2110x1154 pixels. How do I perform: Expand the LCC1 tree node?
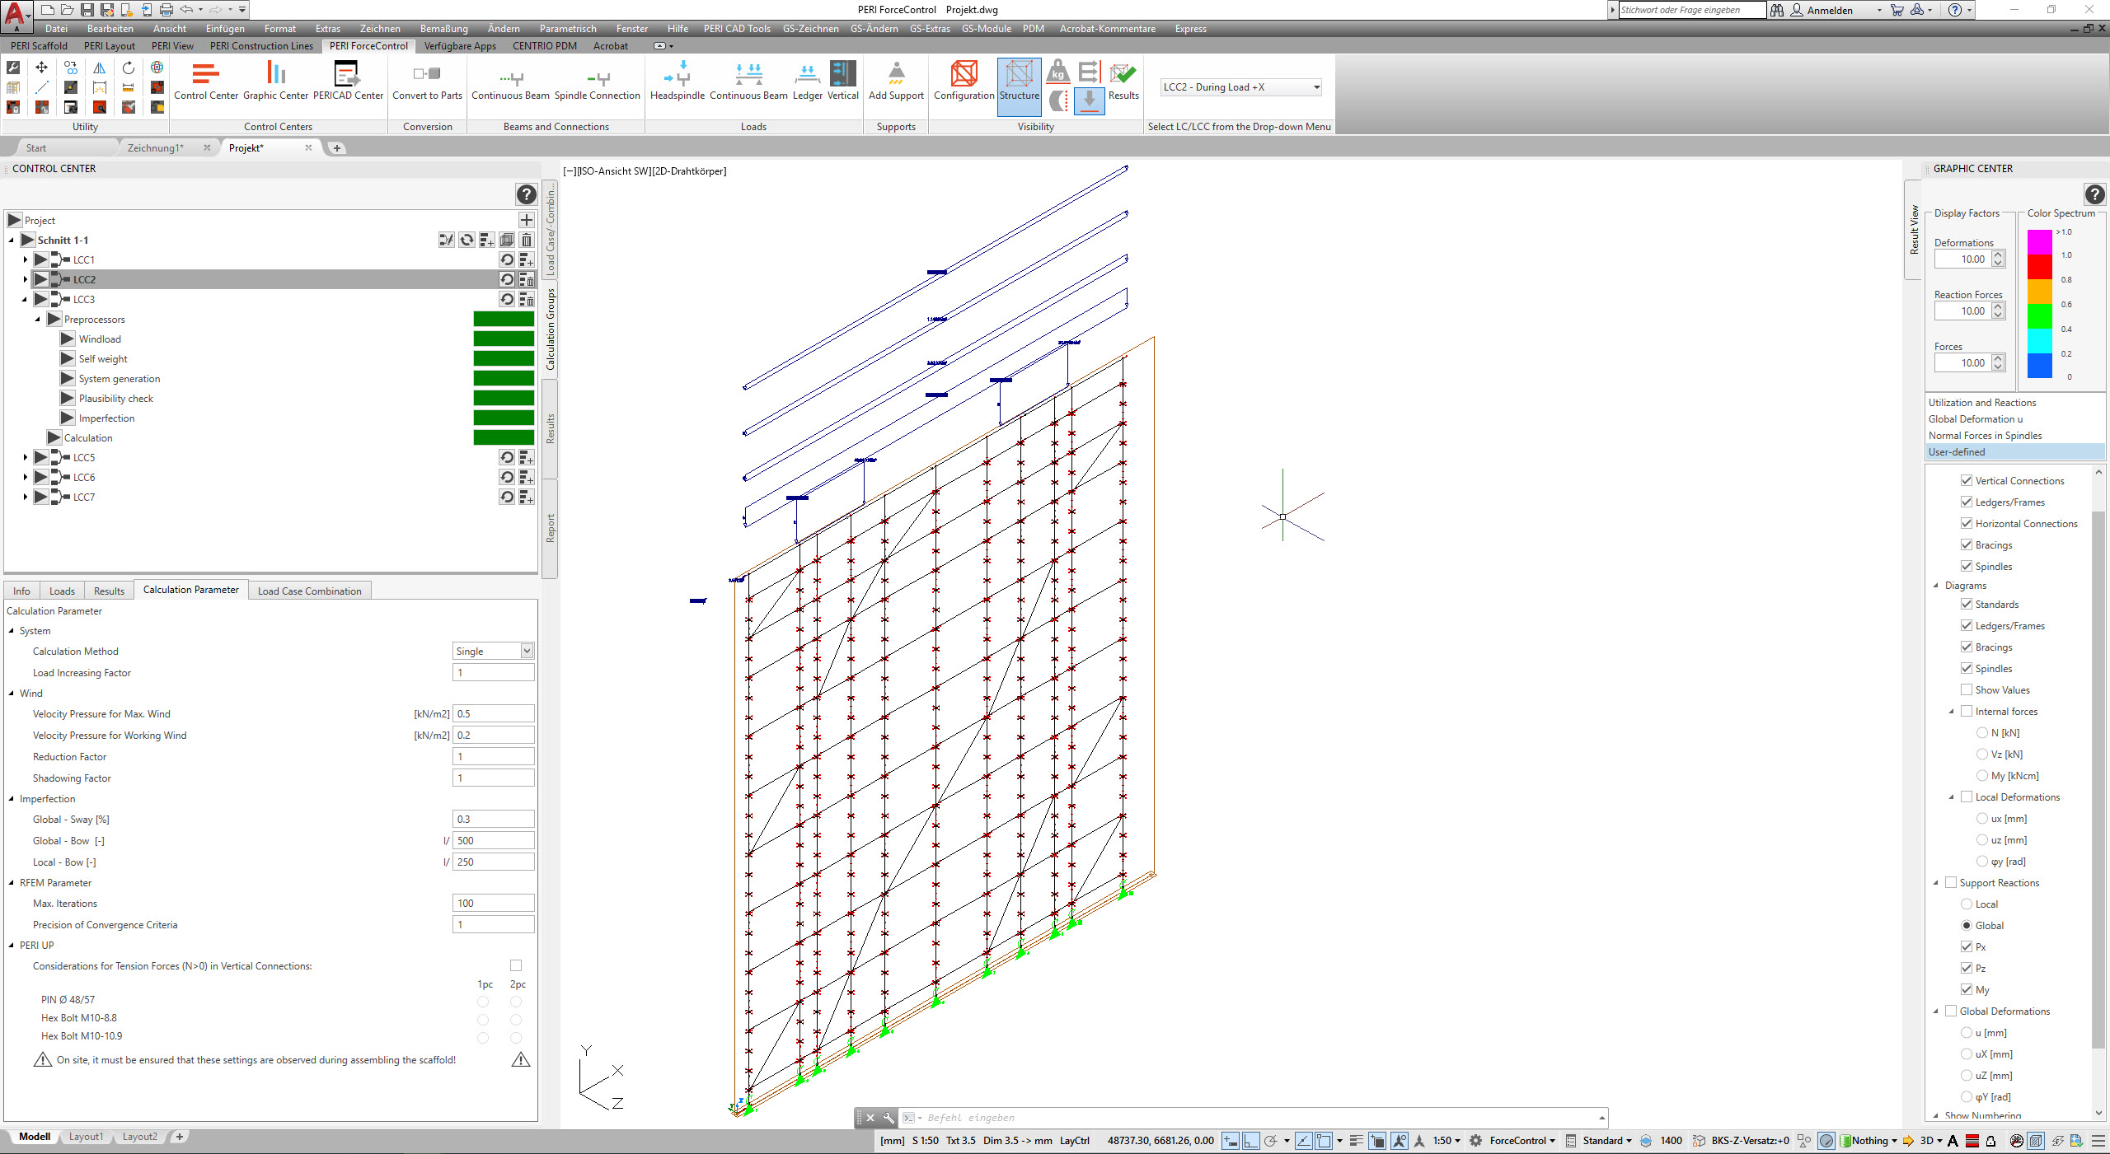[x=24, y=259]
